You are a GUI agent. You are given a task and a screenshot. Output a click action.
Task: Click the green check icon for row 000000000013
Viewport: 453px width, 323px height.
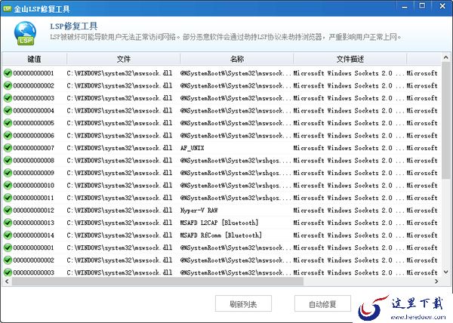[x=8, y=223]
